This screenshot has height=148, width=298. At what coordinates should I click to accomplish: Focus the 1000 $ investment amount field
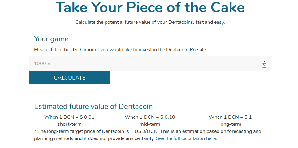point(150,64)
